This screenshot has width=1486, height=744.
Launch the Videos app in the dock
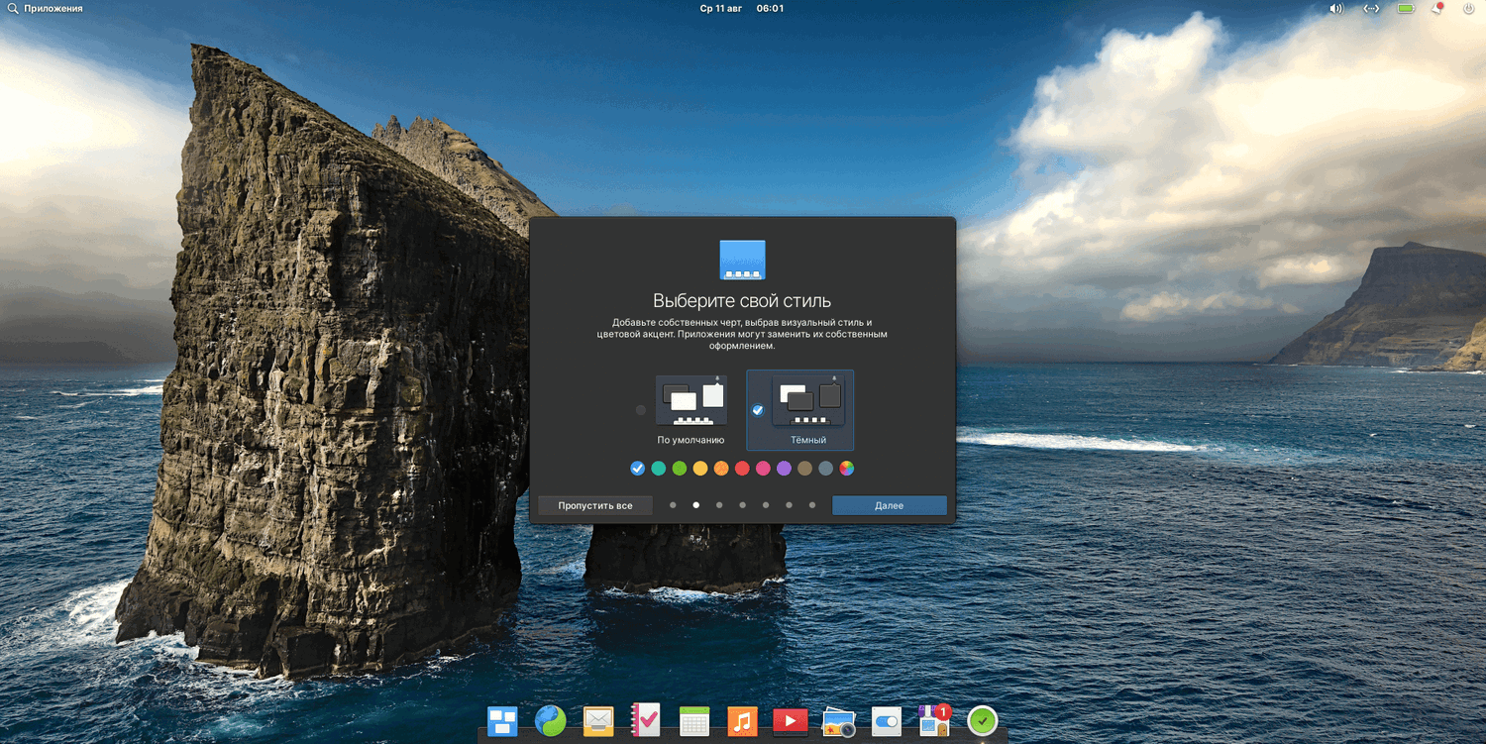pos(790,721)
